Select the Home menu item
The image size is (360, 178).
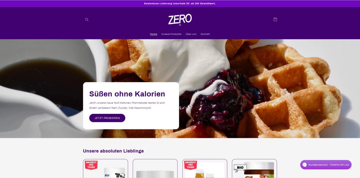click(x=154, y=34)
